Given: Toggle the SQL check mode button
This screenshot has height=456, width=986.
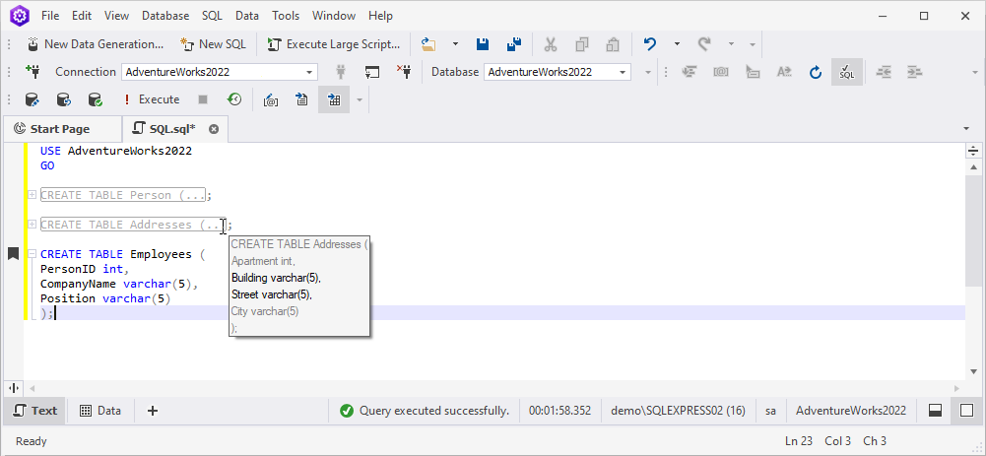Looking at the screenshot, I should (x=847, y=72).
